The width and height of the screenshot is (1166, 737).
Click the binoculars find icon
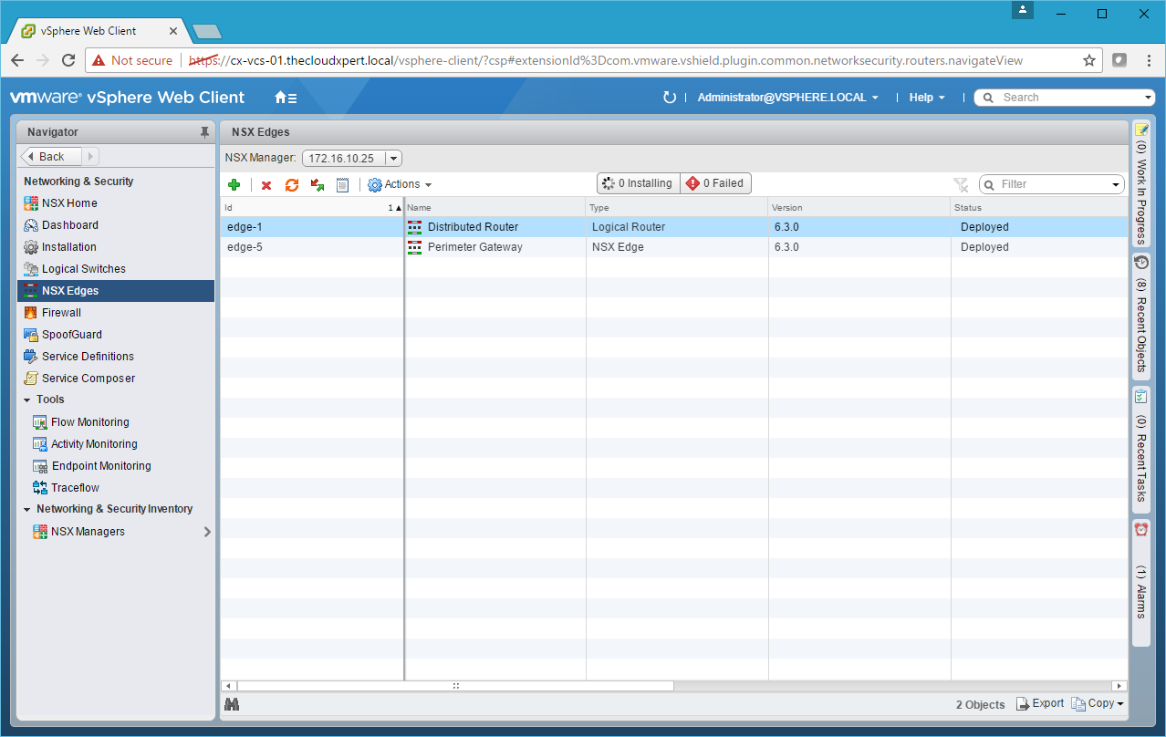(232, 704)
